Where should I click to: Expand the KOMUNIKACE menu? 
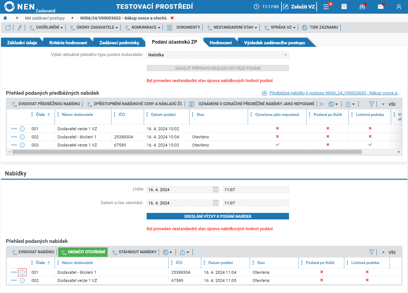[x=142, y=28]
